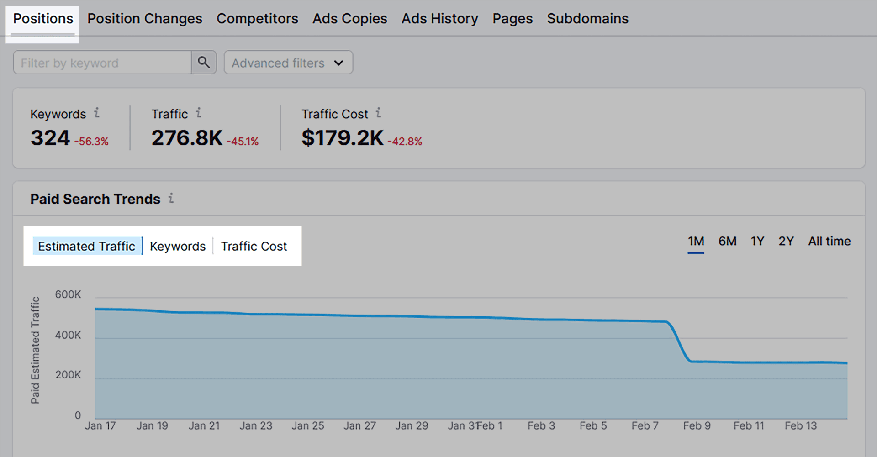877x457 pixels.
Task: Set chart range to 6M
Action: click(727, 241)
